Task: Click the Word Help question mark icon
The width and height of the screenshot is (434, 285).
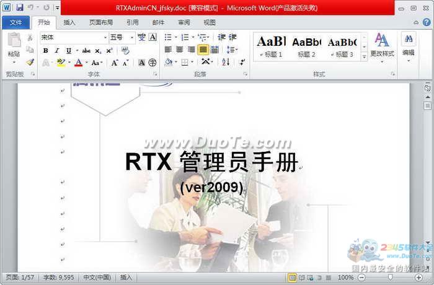Action: tap(427, 23)
